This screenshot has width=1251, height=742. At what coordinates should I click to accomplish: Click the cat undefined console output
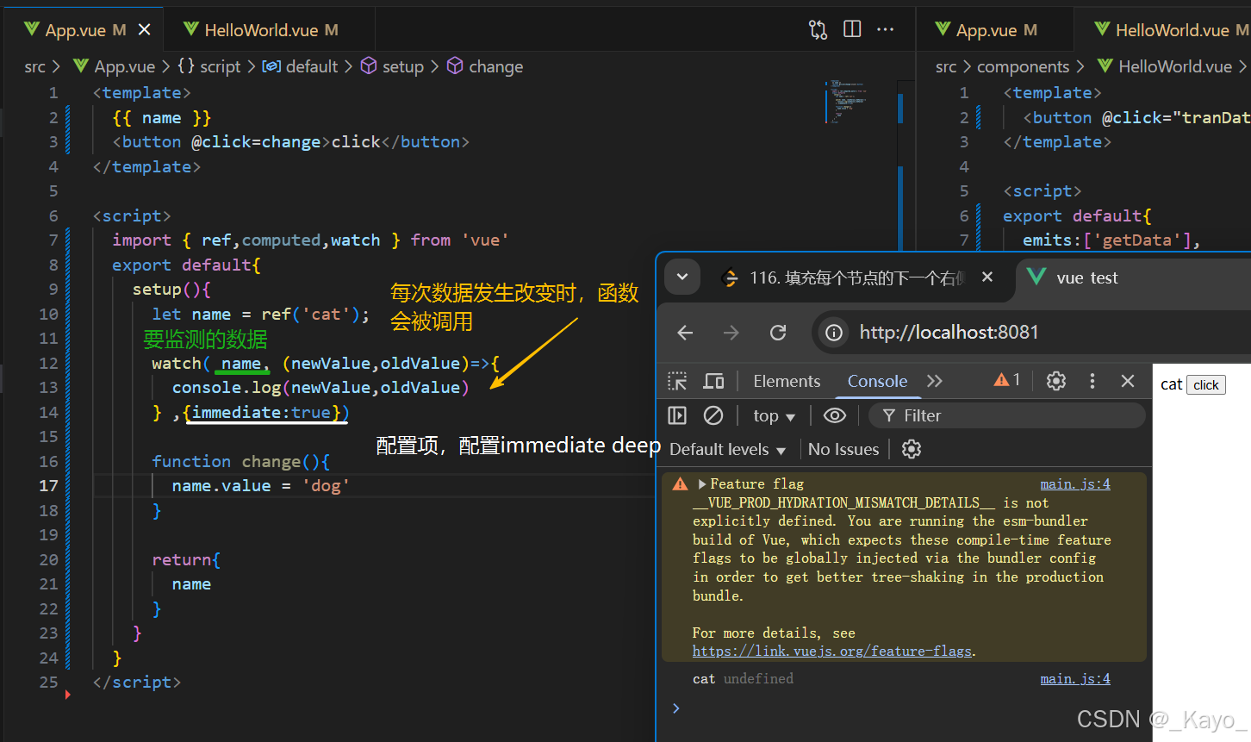(743, 679)
